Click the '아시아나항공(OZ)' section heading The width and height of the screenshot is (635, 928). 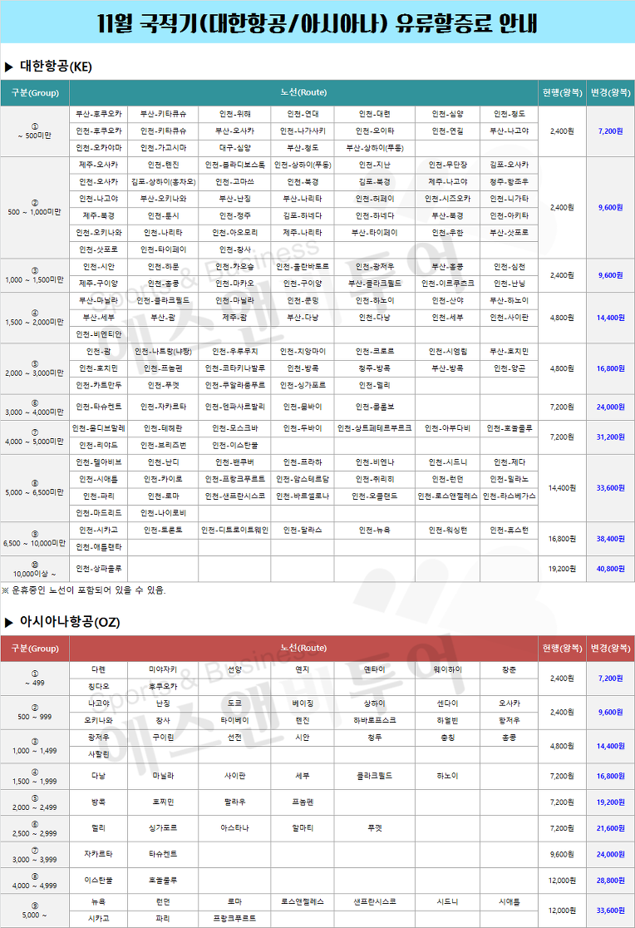(x=70, y=622)
